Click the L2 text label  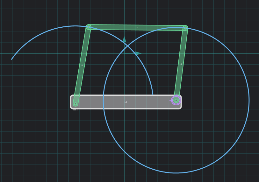137,28
